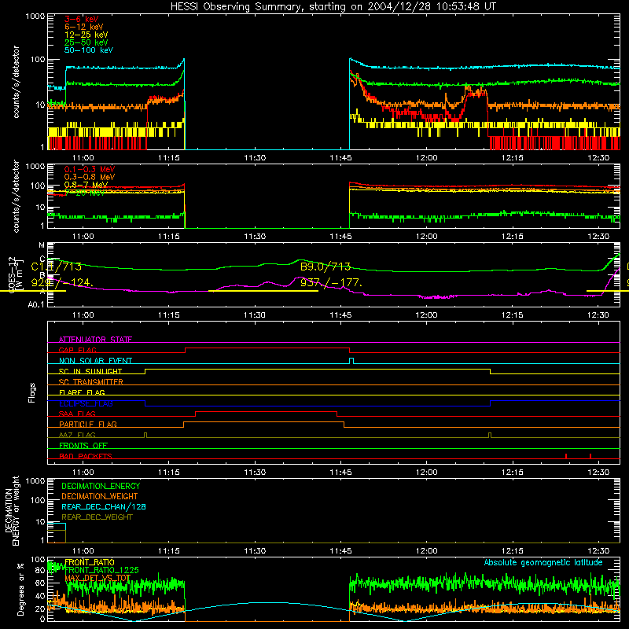Click the SC_TRANSMITTER flag label

pyautogui.click(x=91, y=382)
